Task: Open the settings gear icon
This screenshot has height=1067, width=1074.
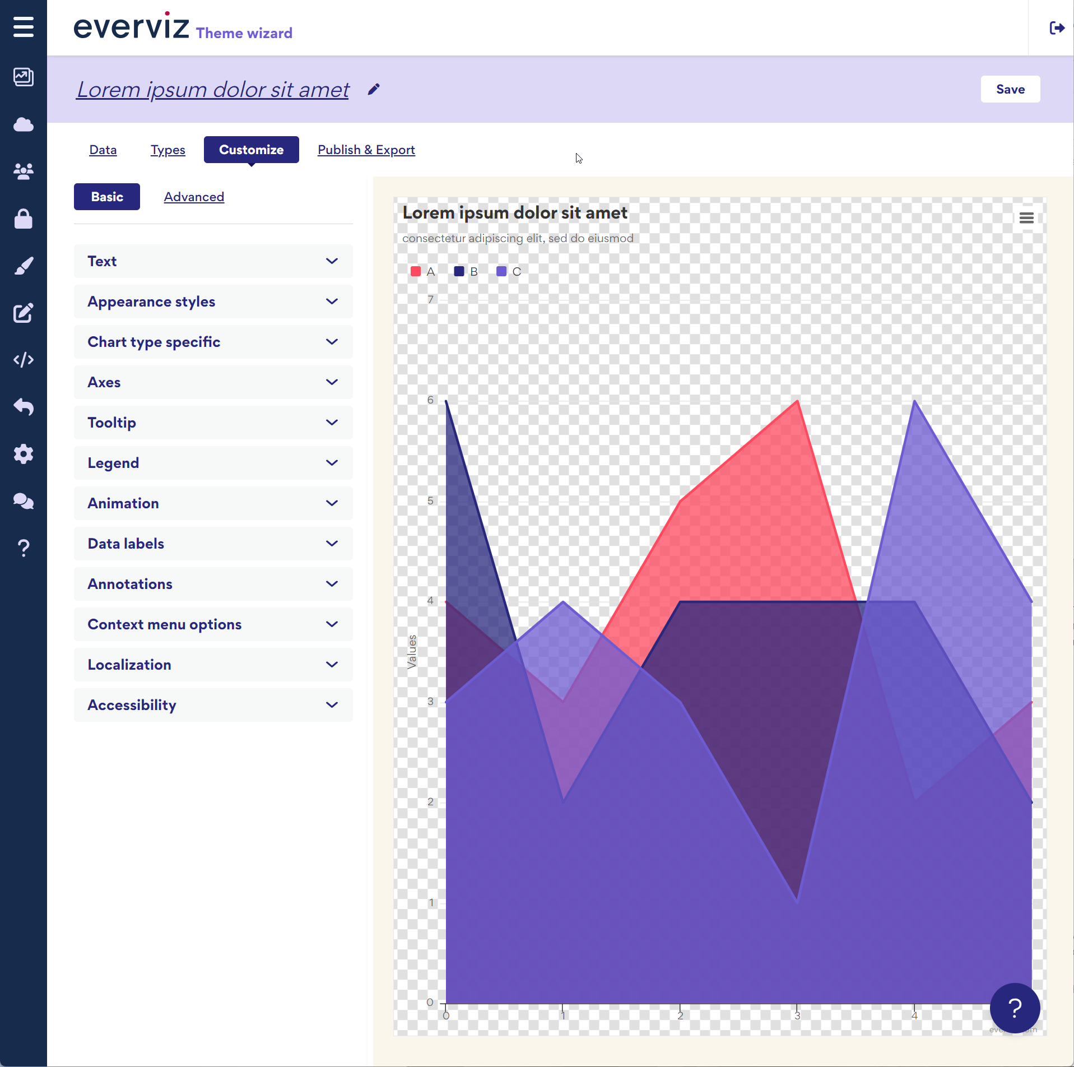Action: (x=24, y=454)
